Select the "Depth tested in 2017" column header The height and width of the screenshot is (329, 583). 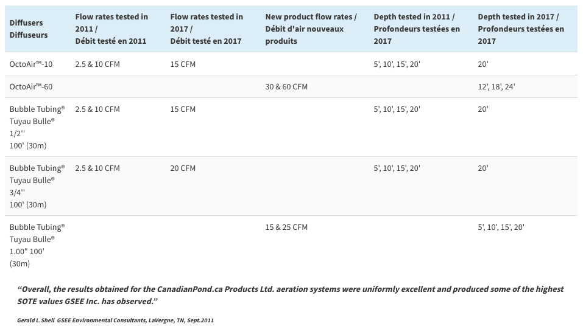click(x=521, y=29)
